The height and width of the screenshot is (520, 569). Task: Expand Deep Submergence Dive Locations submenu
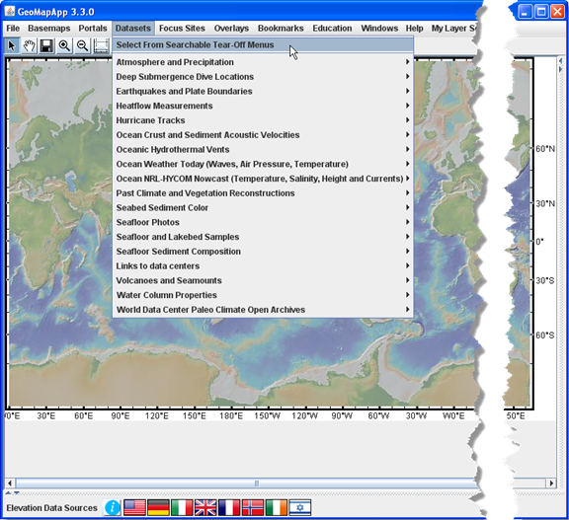tap(263, 76)
